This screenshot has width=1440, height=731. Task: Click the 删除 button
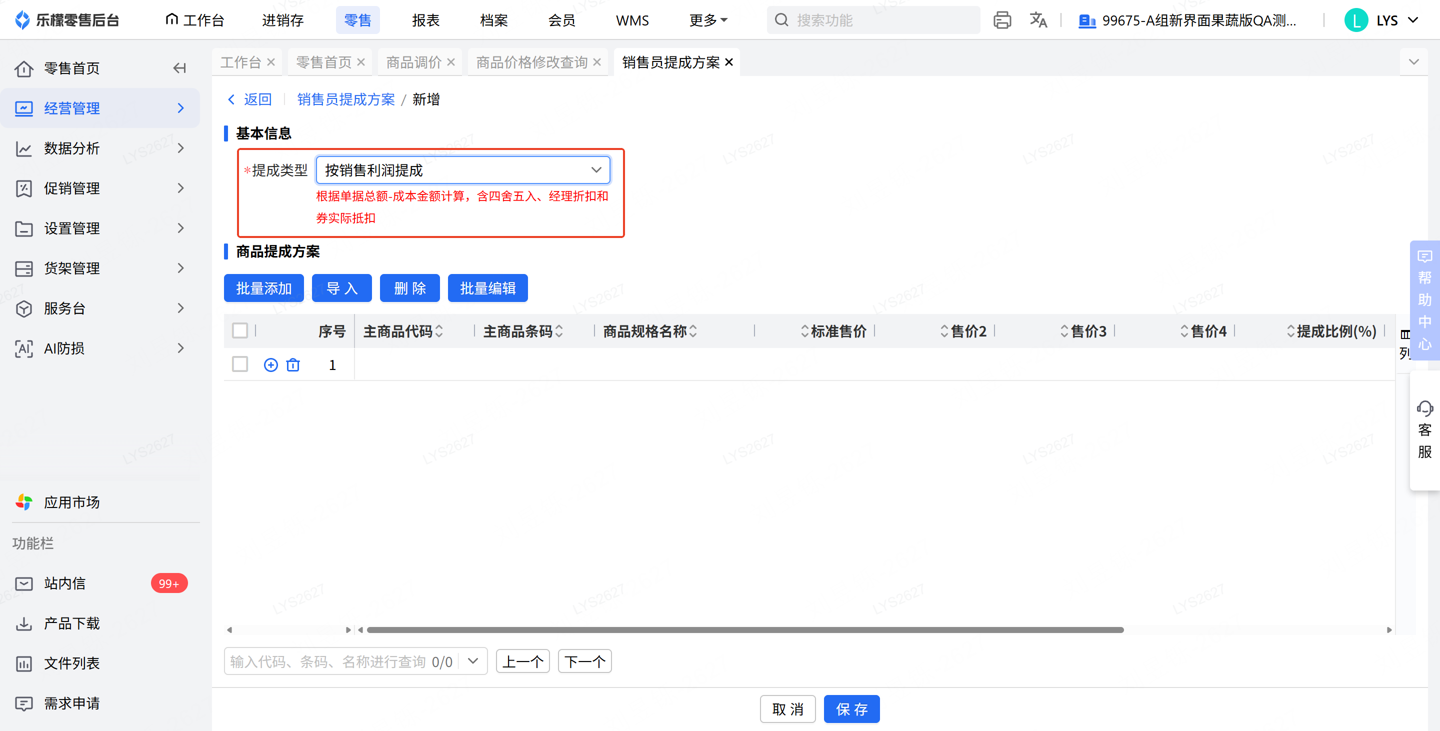410,288
